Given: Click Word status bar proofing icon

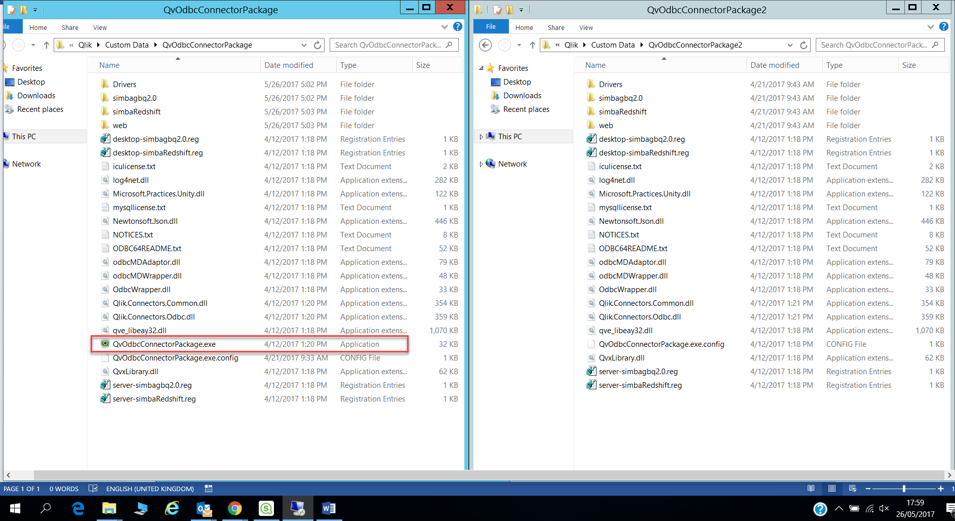Looking at the screenshot, I should 93,489.
